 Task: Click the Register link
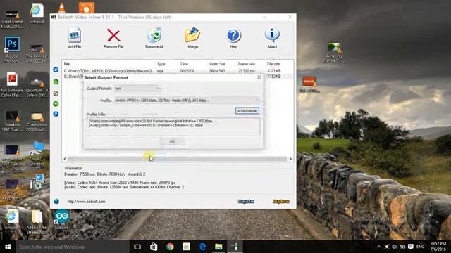point(246,202)
